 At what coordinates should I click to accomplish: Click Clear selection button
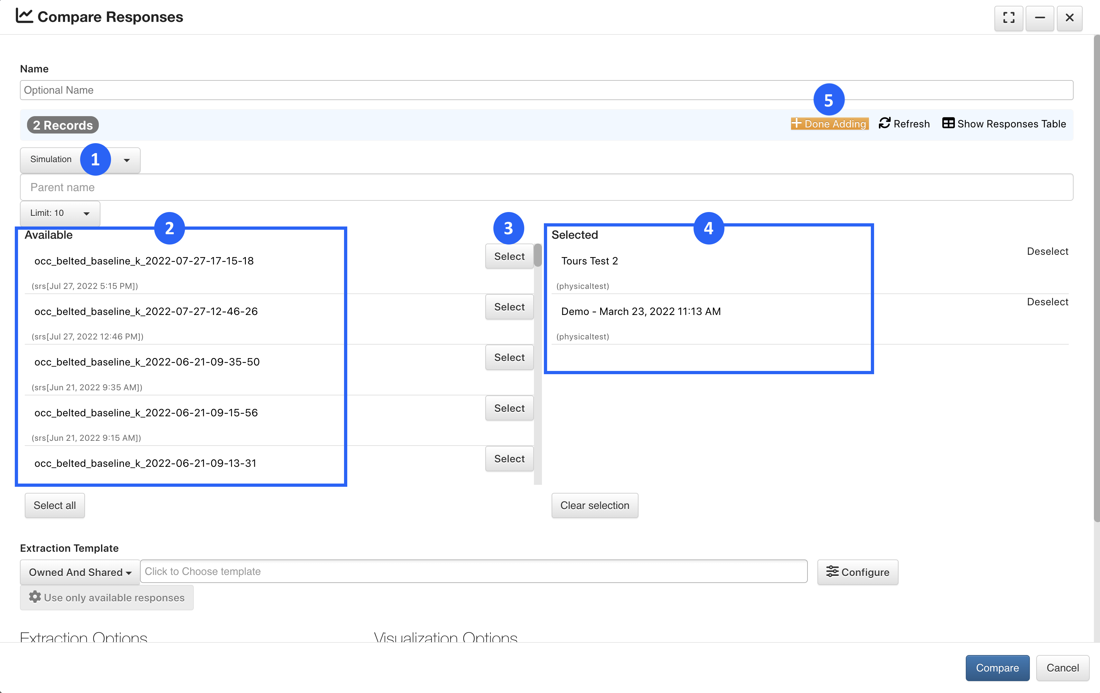[594, 505]
